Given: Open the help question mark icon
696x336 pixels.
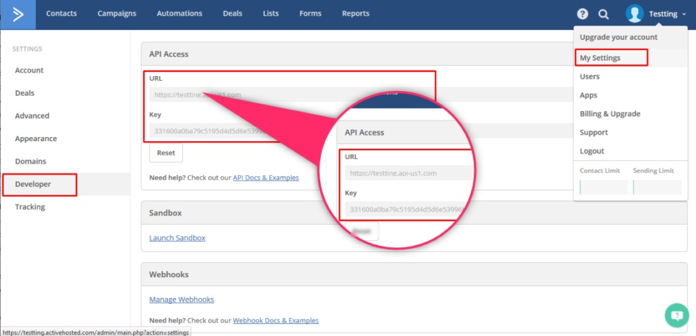Looking at the screenshot, I should click(582, 14).
